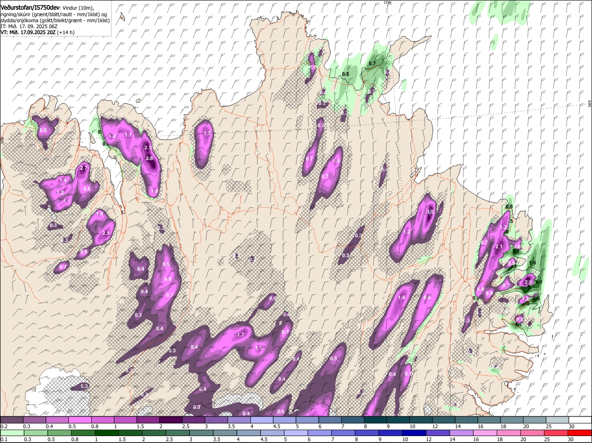Screen dimensions: 592x443
Task: Pick the deep blue lower swatch between 10 and 12
Action: coord(414,433)
